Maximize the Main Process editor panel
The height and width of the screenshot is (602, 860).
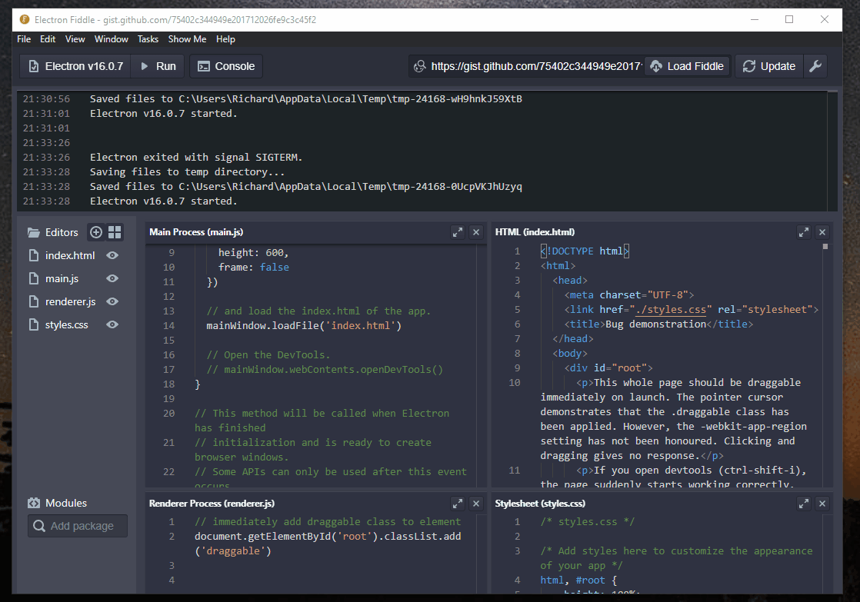(x=458, y=232)
